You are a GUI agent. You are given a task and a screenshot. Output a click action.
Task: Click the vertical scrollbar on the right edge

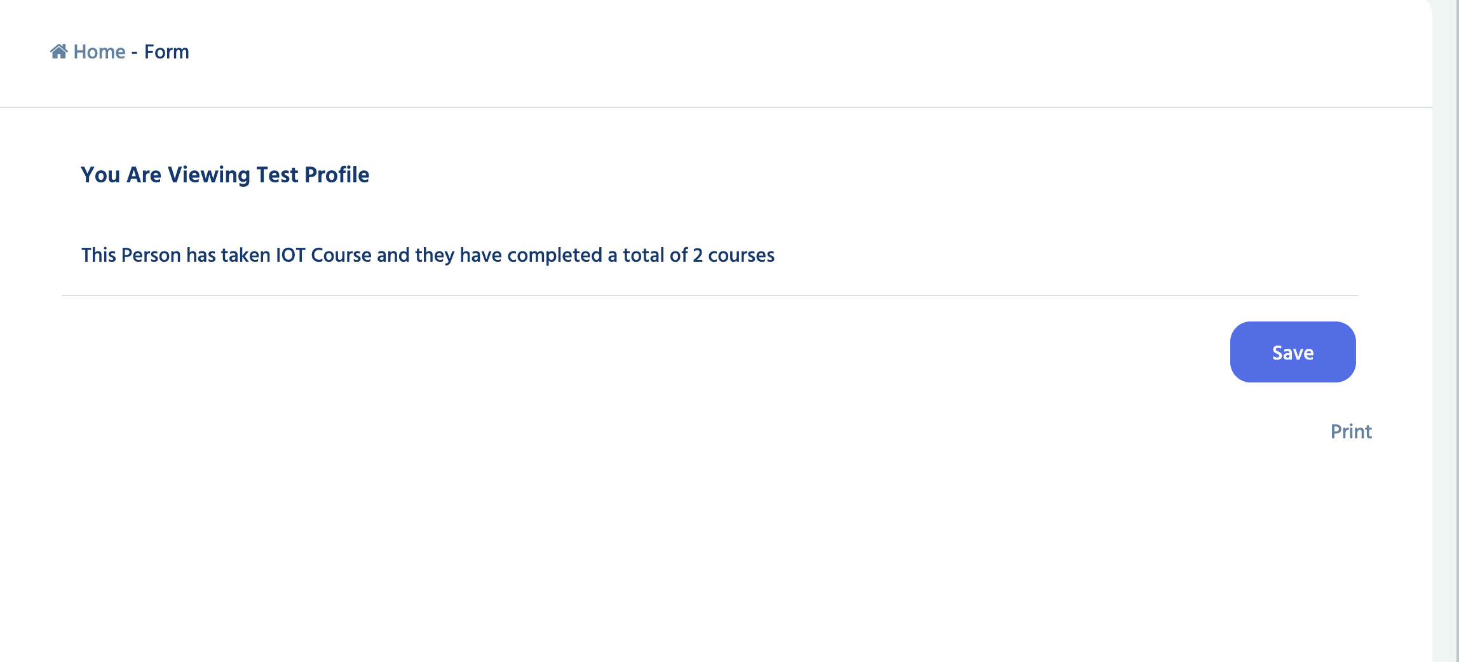tap(1446, 331)
